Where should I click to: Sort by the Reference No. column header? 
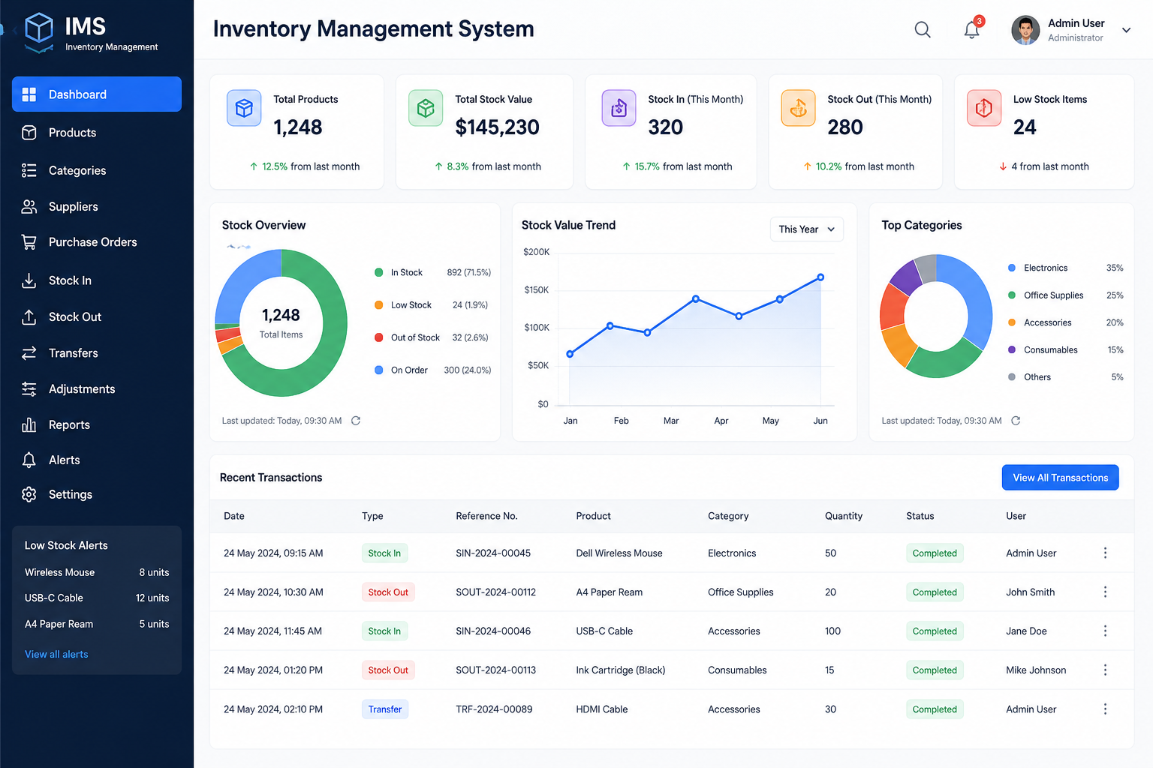pos(486,516)
